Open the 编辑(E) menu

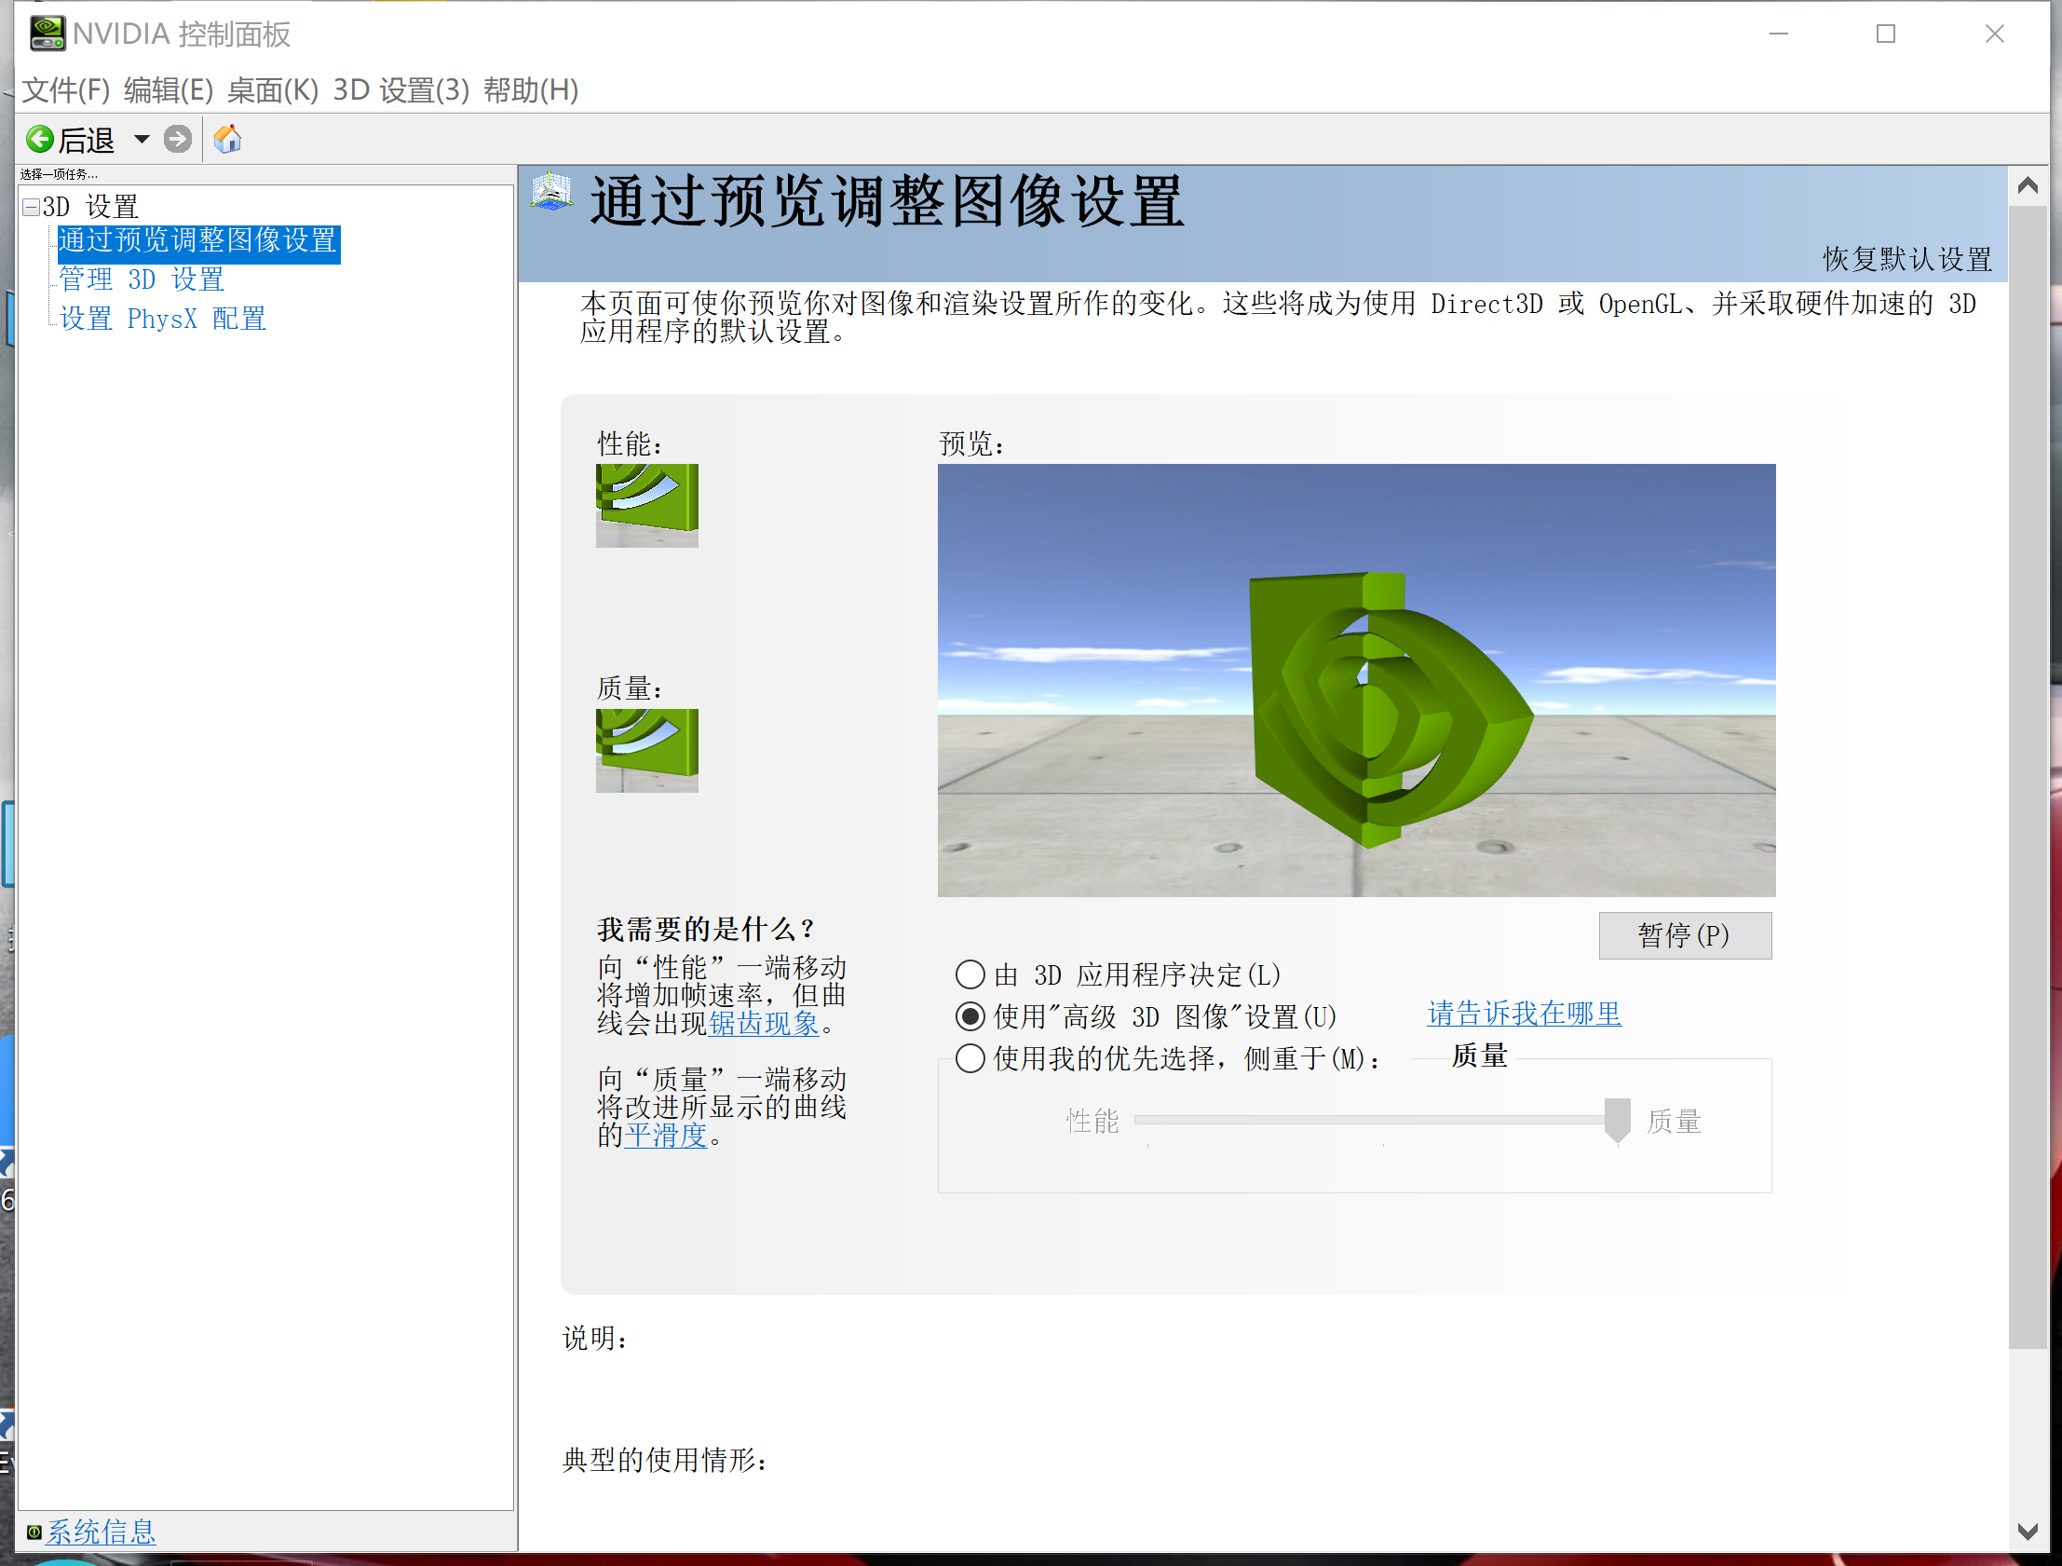(169, 90)
